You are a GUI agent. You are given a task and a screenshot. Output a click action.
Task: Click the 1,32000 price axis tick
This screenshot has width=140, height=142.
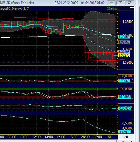pos(128,62)
